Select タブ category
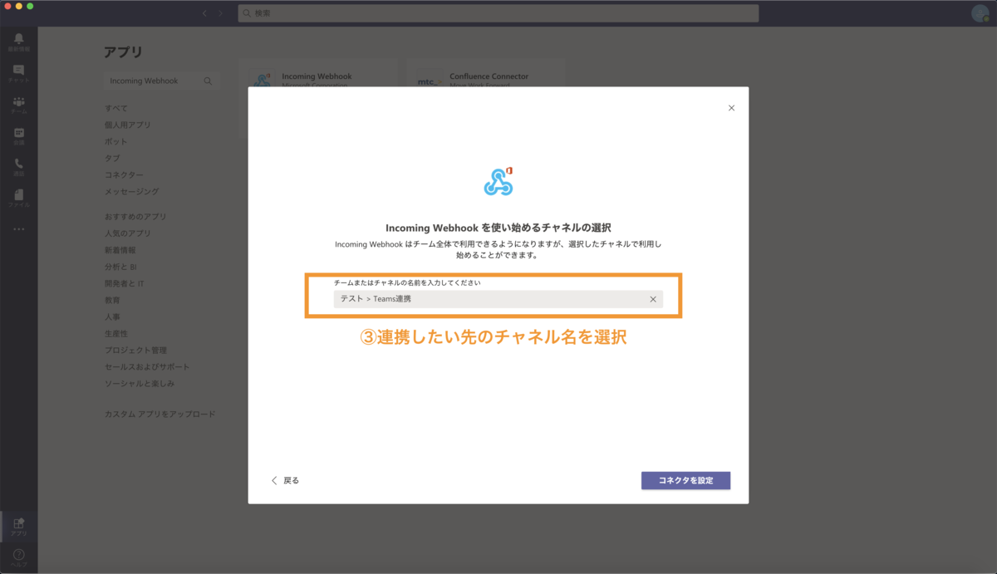The width and height of the screenshot is (997, 574). tap(112, 158)
